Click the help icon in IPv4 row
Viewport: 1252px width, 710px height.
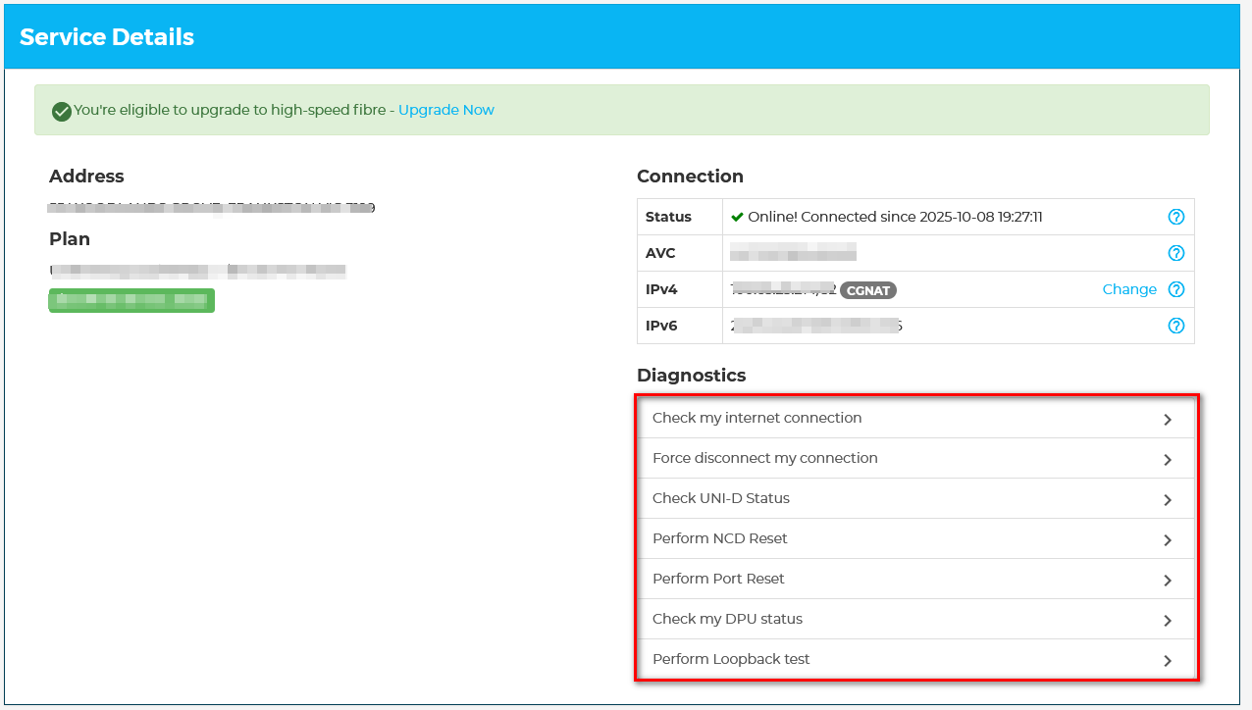pos(1176,289)
